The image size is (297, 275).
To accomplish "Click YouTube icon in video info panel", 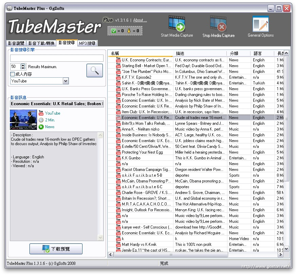I will (41, 113).
